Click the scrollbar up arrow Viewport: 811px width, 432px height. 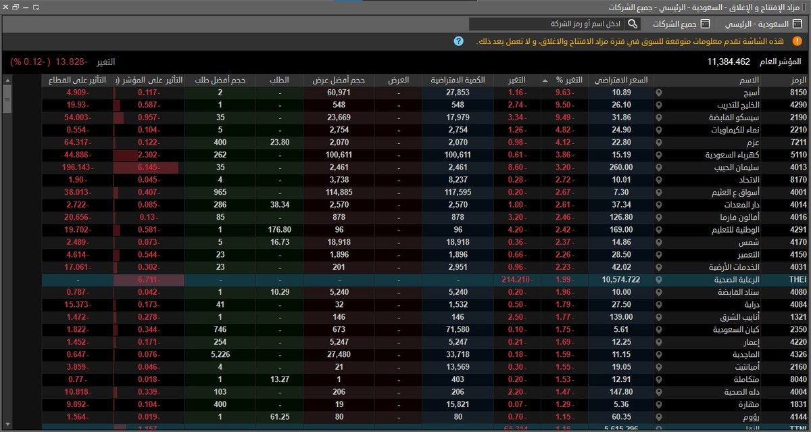point(6,80)
